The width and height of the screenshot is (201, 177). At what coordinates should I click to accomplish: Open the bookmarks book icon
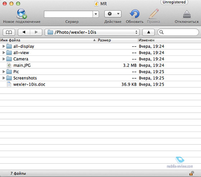(x=9, y=32)
